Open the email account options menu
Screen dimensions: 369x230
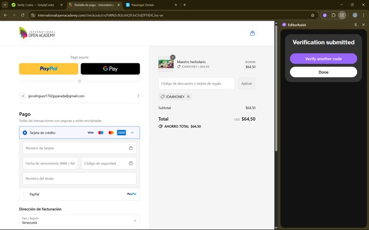pos(138,96)
